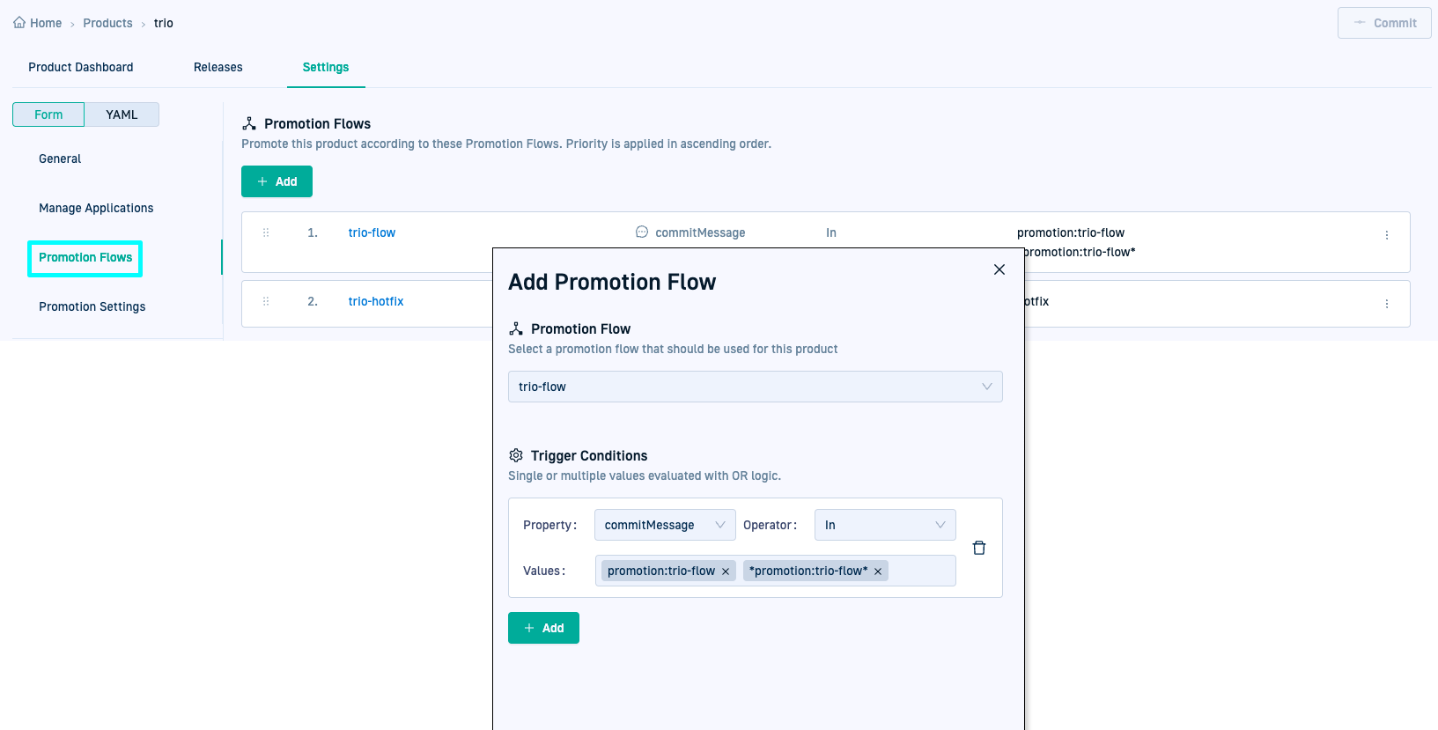Open the three-dot menu for trio-flow row
Viewport: 1438px width, 730px height.
[x=1386, y=235]
